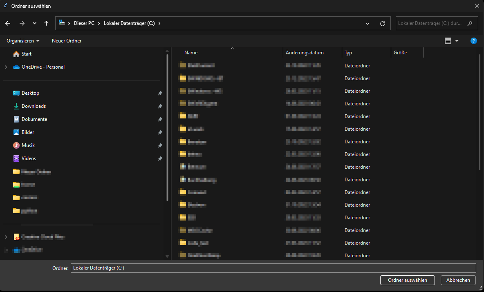Refresh the current folder view
The width and height of the screenshot is (484, 292).
pyautogui.click(x=382, y=24)
